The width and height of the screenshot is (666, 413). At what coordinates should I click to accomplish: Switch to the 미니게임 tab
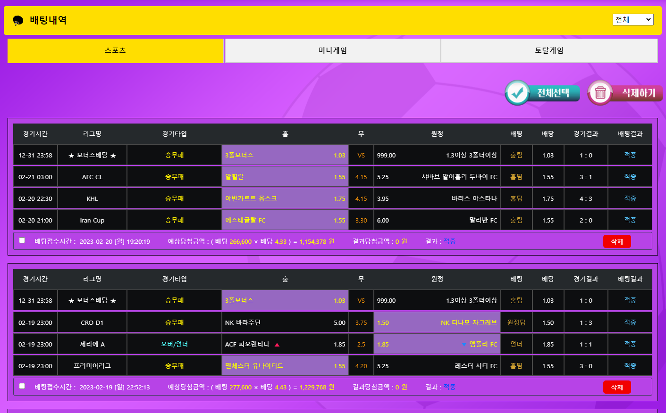(x=332, y=50)
